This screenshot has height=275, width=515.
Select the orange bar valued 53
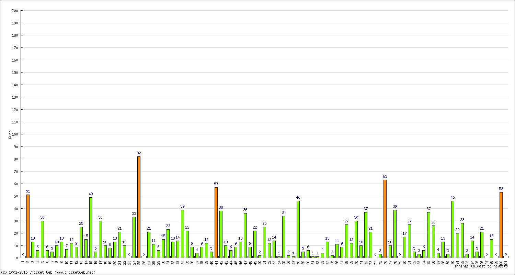click(501, 225)
